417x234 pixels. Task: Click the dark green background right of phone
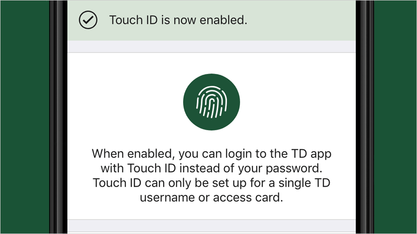tap(395, 117)
